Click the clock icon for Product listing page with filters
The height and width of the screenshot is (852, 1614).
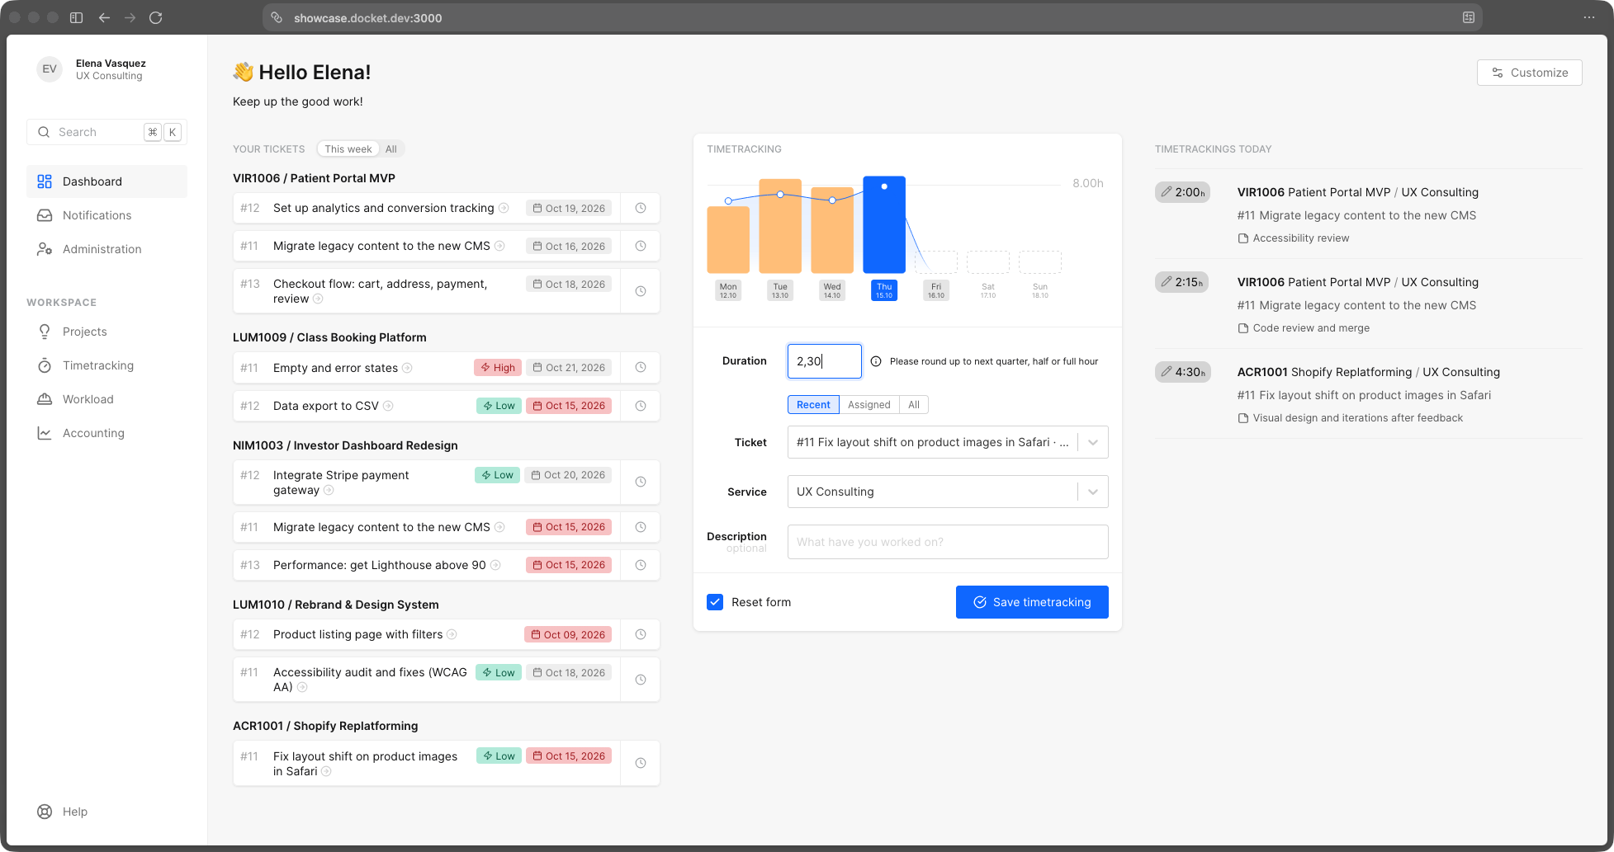pyautogui.click(x=641, y=634)
